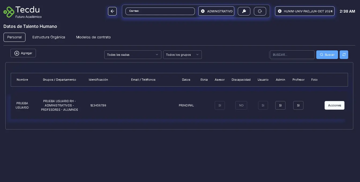Select the Personal tab
The image size is (360, 182).
(14, 37)
